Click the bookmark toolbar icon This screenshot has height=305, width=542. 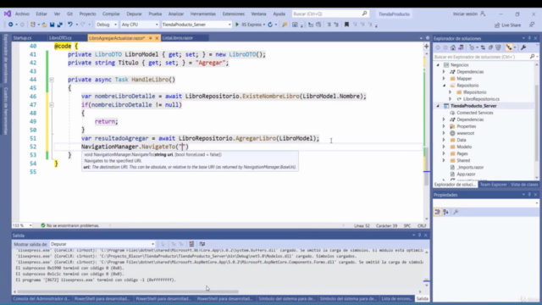pyautogui.click(x=346, y=25)
